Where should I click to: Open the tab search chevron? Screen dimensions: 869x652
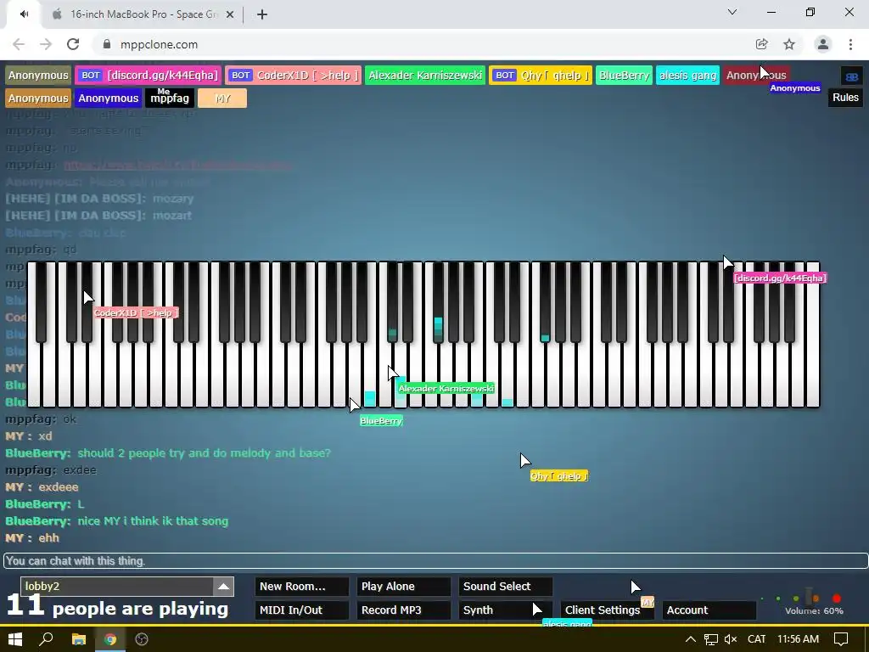pyautogui.click(x=732, y=12)
